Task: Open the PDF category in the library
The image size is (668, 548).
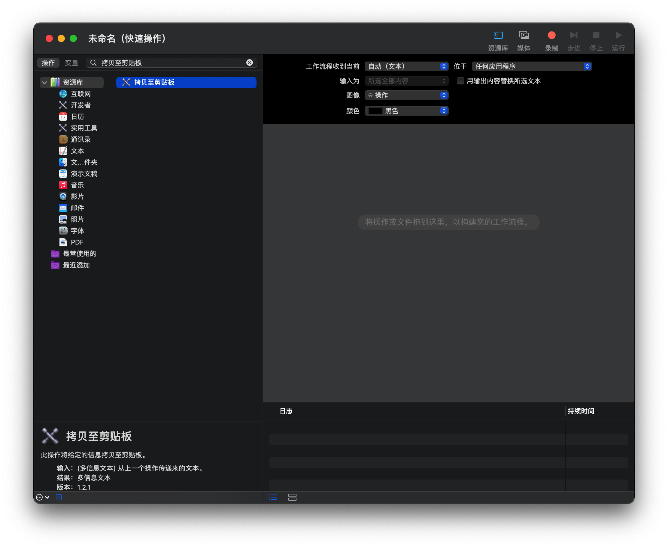Action: pos(77,242)
